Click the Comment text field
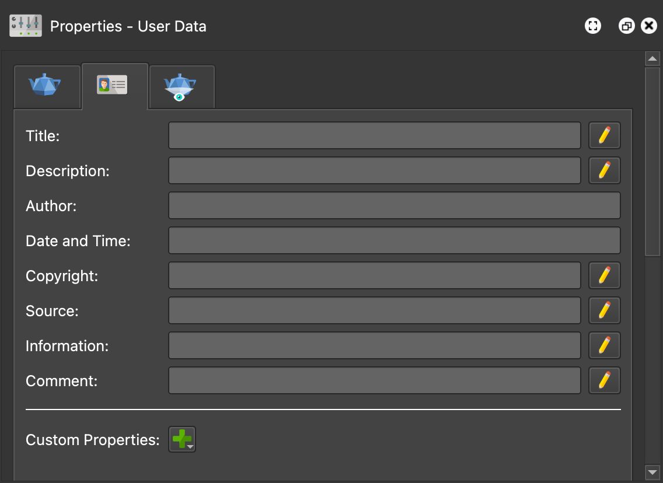The width and height of the screenshot is (663, 483). point(374,380)
